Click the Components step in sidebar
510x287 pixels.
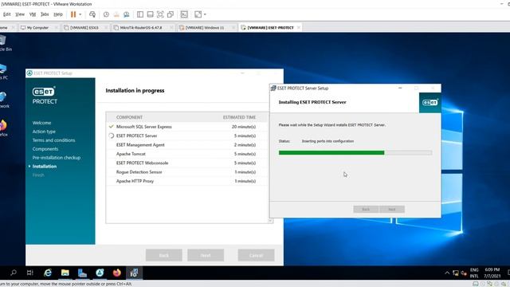pos(45,149)
